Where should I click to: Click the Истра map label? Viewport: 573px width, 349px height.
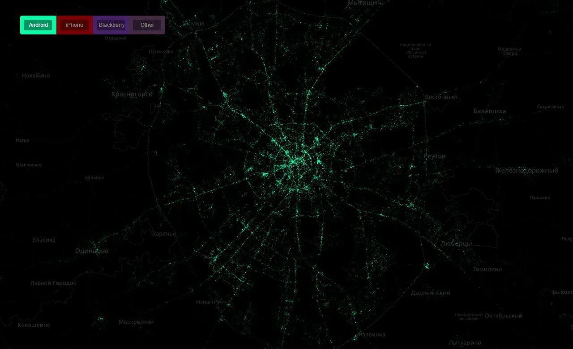pyautogui.click(x=22, y=140)
